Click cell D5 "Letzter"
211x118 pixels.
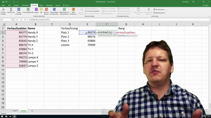[x=70, y=45]
